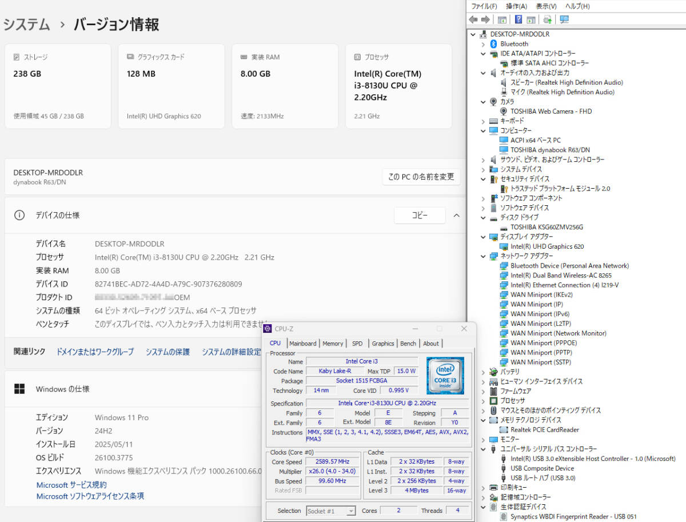Open the 操作(A) menu

tap(517, 6)
